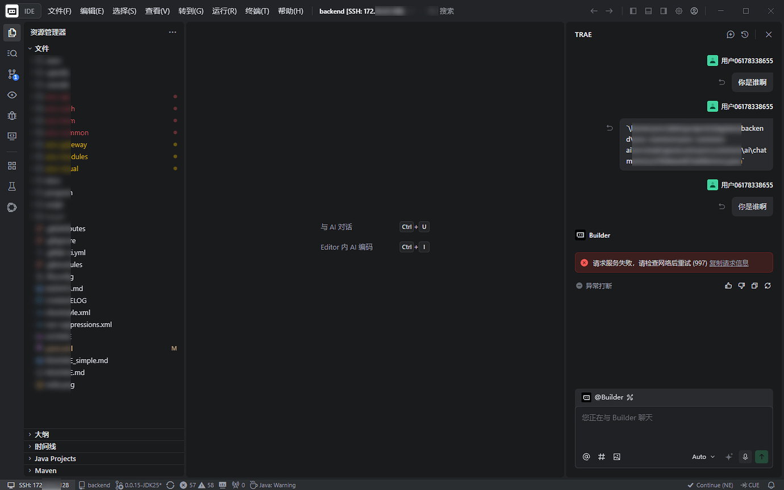Open the Testing flask icon
The width and height of the screenshot is (784, 490).
[12, 186]
